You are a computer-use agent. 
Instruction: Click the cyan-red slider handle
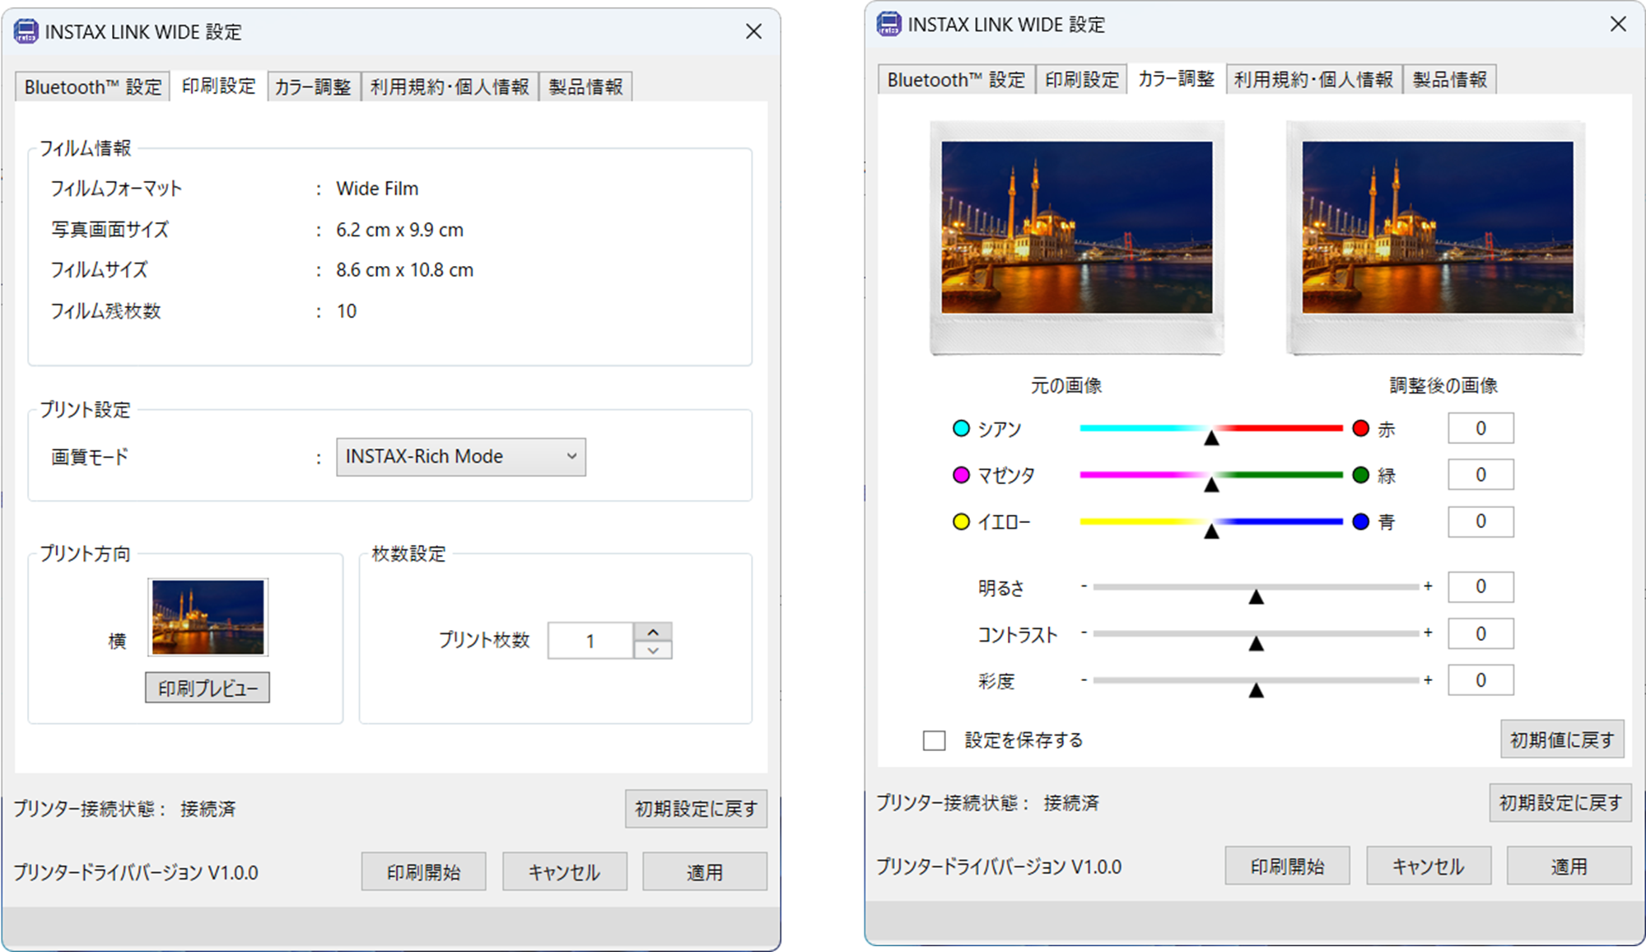pos(1211,437)
